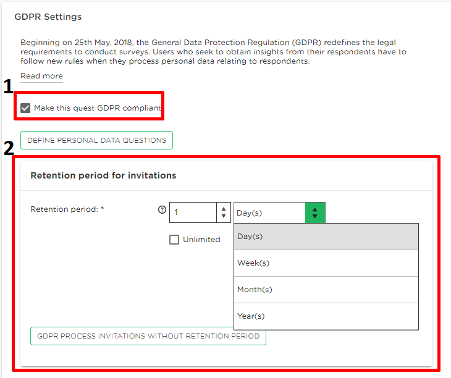Click the green dropdown arrow for period unit
This screenshot has height=378, width=451.
[x=315, y=212]
